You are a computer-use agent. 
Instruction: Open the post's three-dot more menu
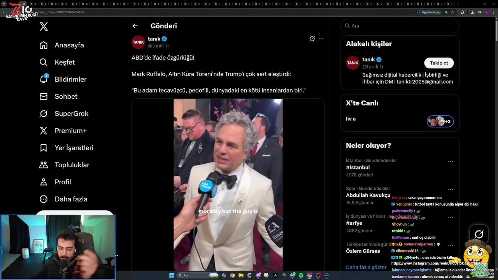click(x=321, y=39)
